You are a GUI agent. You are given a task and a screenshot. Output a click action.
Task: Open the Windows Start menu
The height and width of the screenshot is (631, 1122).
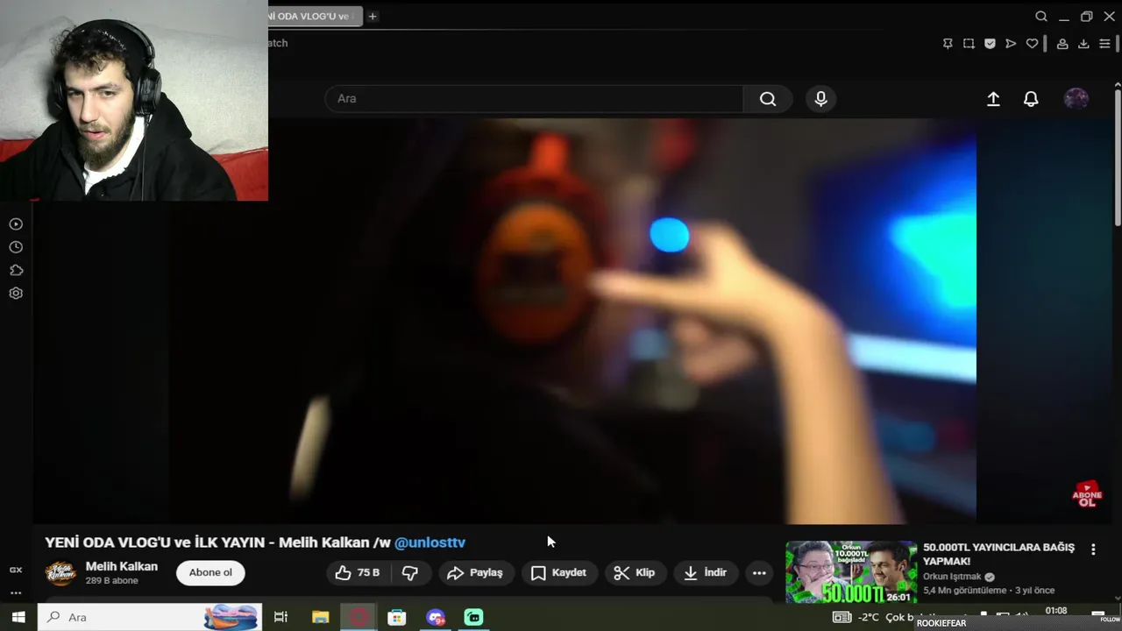click(18, 617)
